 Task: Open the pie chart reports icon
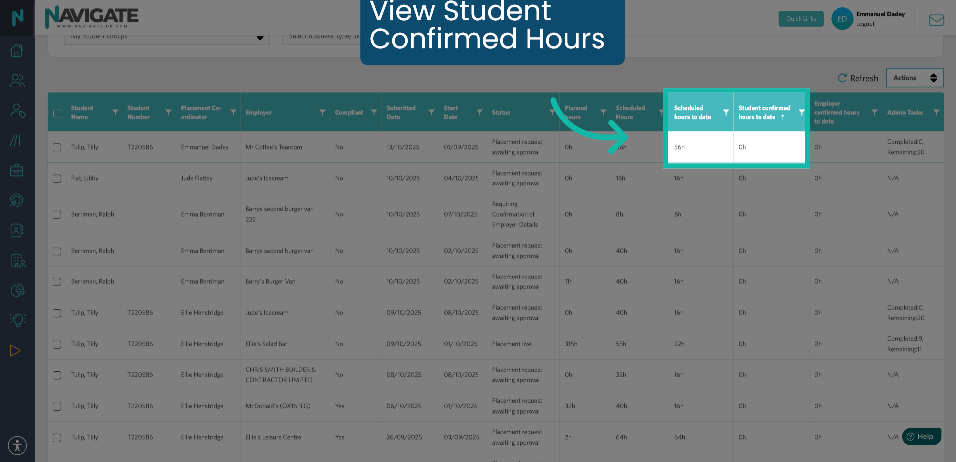tap(17, 290)
